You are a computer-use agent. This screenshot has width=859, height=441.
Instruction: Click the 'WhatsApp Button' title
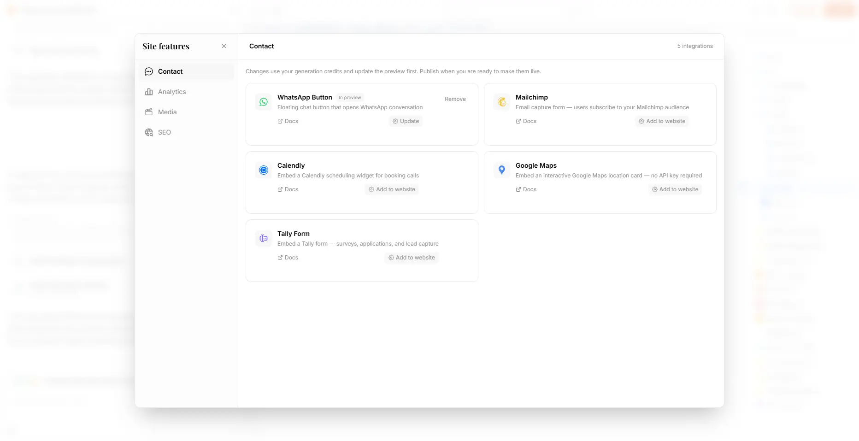305,97
